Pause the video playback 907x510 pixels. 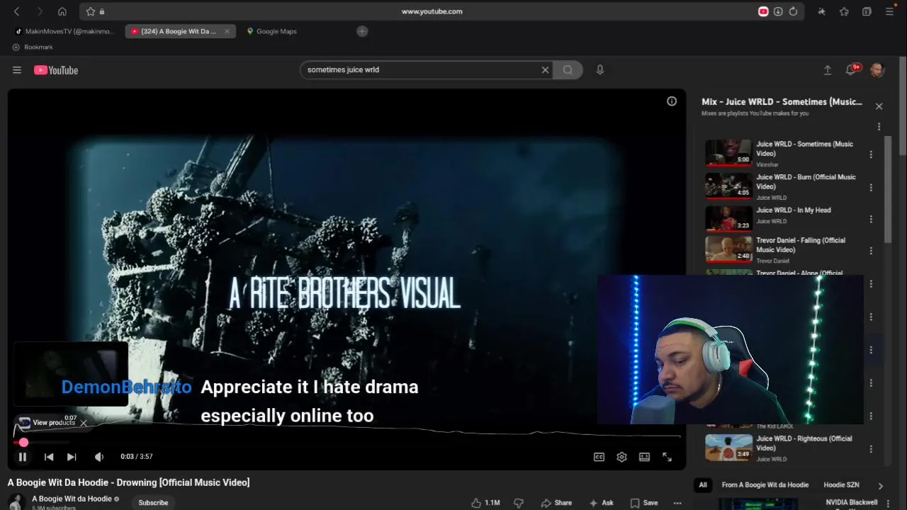coord(23,457)
